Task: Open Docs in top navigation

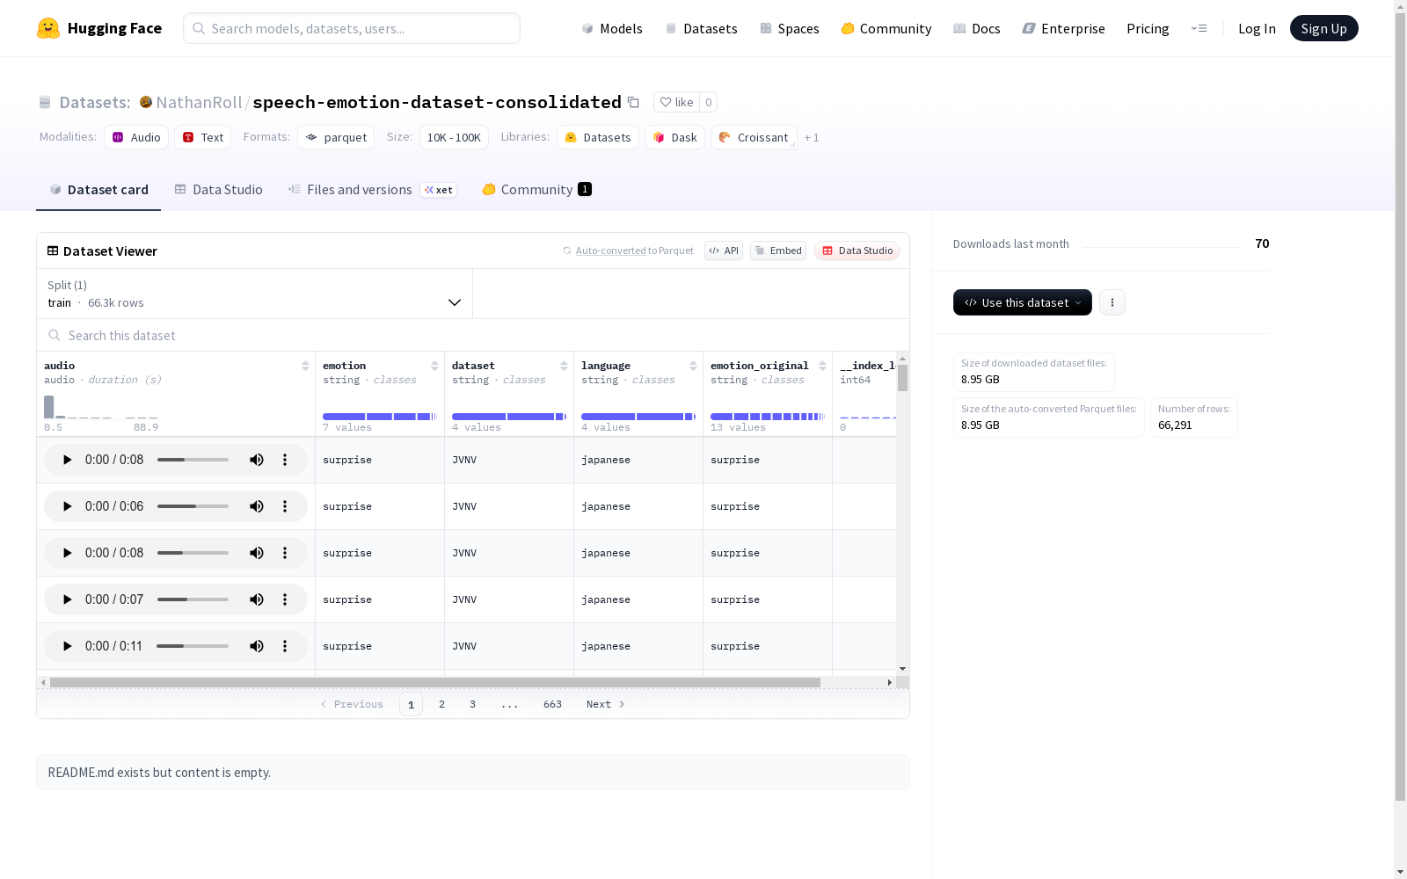Action: [x=977, y=28]
